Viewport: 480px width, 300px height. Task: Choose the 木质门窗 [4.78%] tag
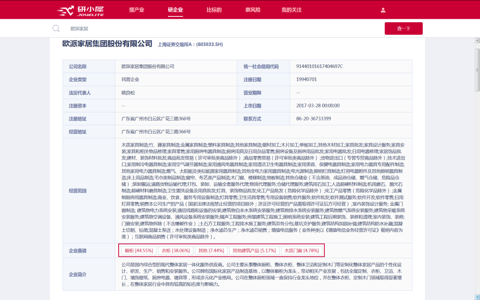pos(301,250)
